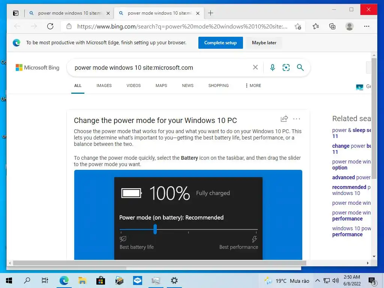Click the bing.com address bar URL

coord(182,27)
